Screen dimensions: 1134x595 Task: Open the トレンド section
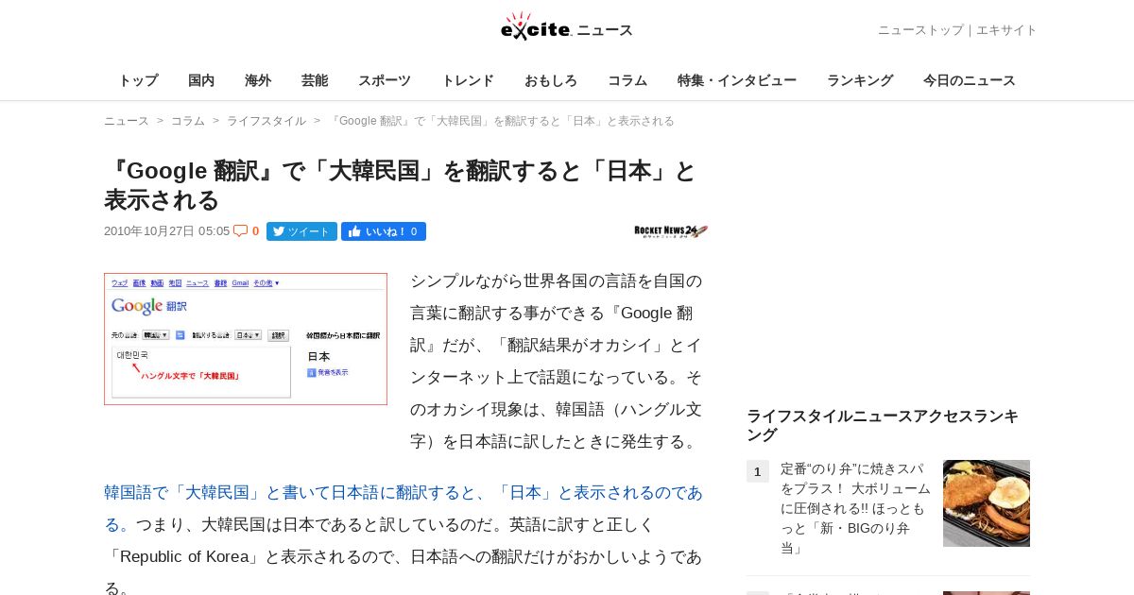(x=468, y=80)
